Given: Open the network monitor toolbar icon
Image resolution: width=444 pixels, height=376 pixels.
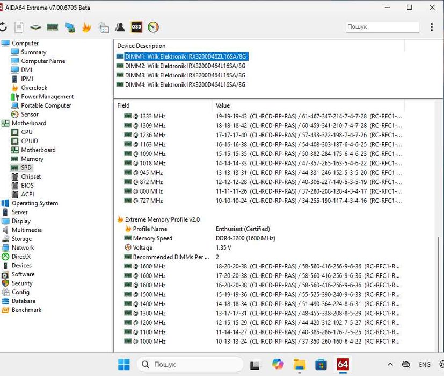Looking at the screenshot, I should pos(70,27).
